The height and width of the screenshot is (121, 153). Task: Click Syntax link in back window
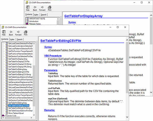pos(72,22)
